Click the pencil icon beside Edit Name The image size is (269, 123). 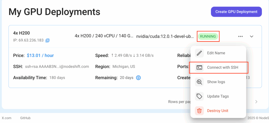[x=199, y=53]
